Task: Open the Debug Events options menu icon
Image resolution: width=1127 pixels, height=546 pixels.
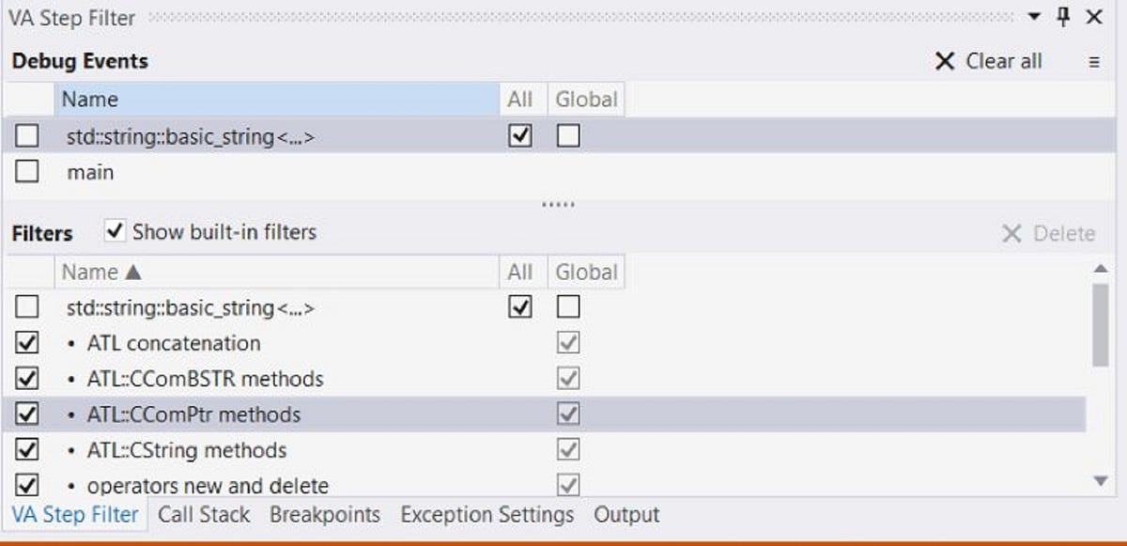Action: click(1093, 60)
